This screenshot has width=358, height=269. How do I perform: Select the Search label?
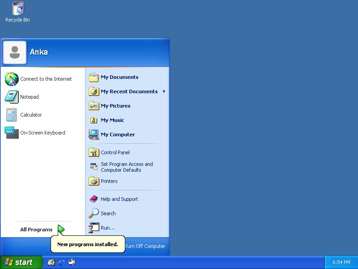[x=108, y=213]
